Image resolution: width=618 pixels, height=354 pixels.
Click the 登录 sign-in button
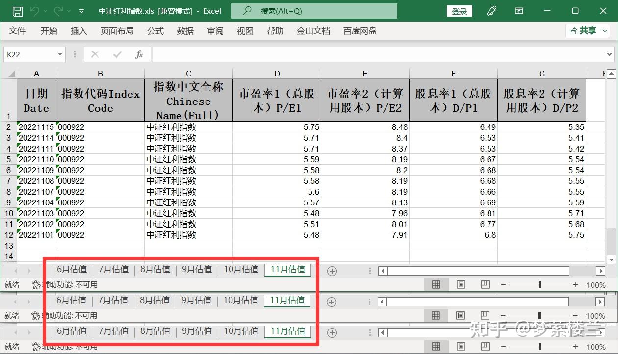[x=459, y=10]
